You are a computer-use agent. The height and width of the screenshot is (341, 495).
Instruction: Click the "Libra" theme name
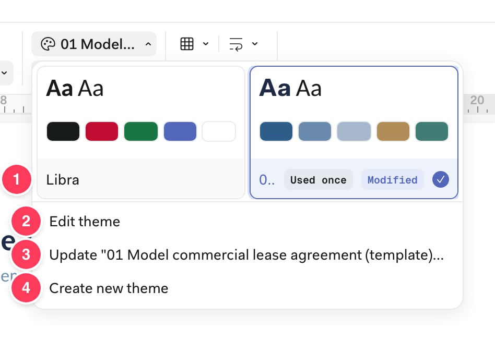click(x=63, y=180)
